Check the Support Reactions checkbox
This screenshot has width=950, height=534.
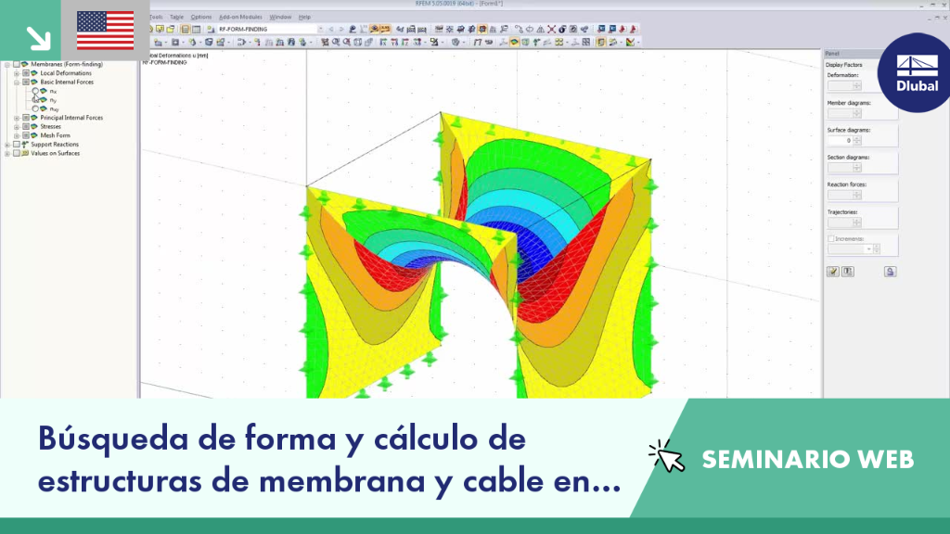[x=17, y=145]
